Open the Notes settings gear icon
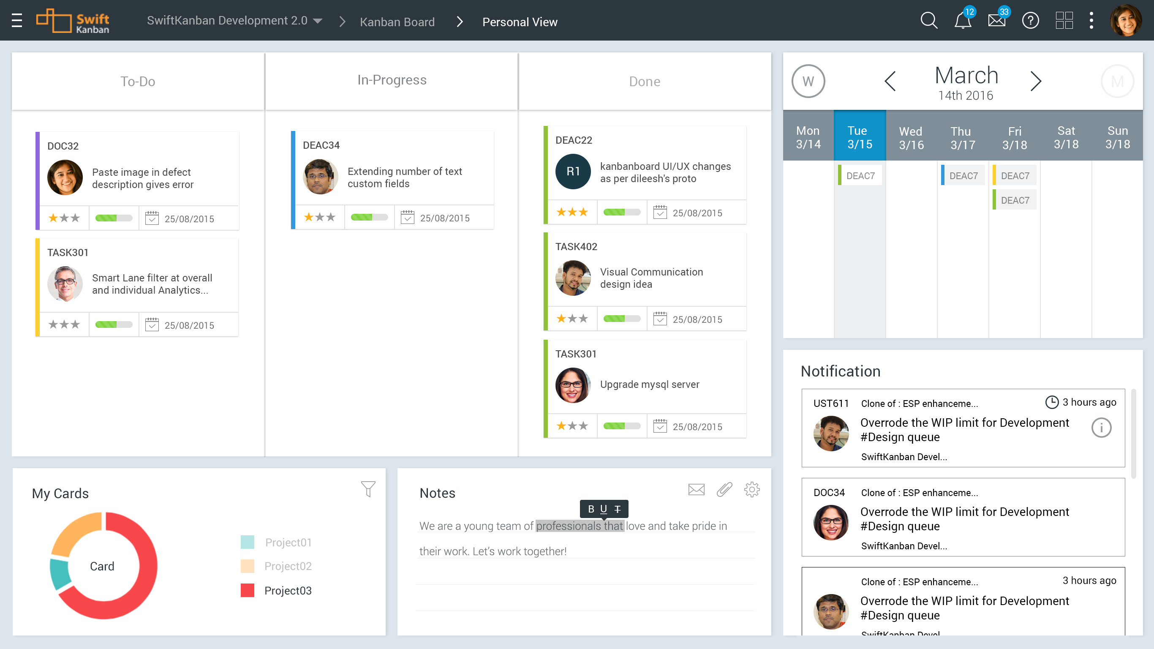Screen dimensions: 1154x649 (752, 489)
